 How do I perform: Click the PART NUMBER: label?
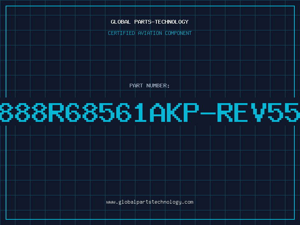click(x=150, y=85)
